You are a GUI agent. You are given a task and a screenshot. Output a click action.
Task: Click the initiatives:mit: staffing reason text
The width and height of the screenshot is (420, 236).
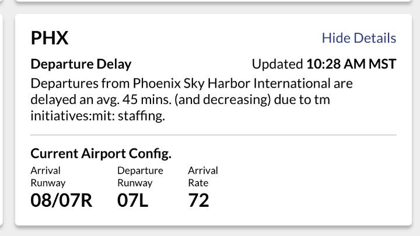coord(96,116)
